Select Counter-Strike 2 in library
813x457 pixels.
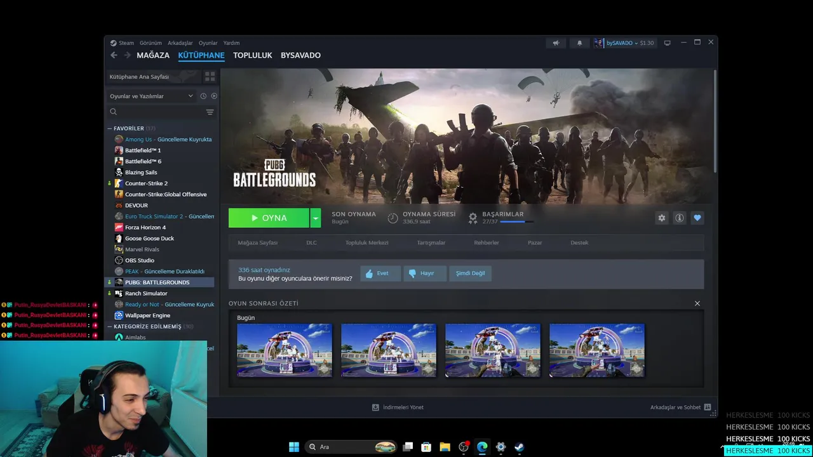pos(146,183)
